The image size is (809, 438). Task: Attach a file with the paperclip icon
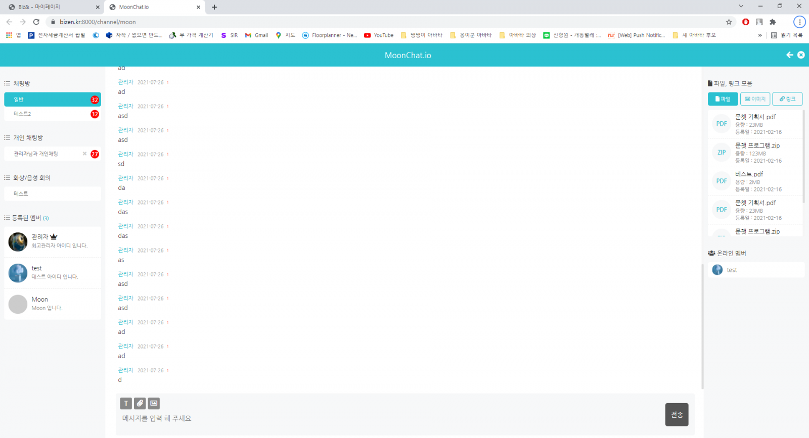(140, 403)
